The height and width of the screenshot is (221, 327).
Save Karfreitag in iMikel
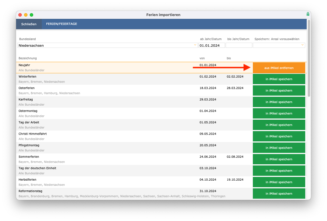[279, 102]
